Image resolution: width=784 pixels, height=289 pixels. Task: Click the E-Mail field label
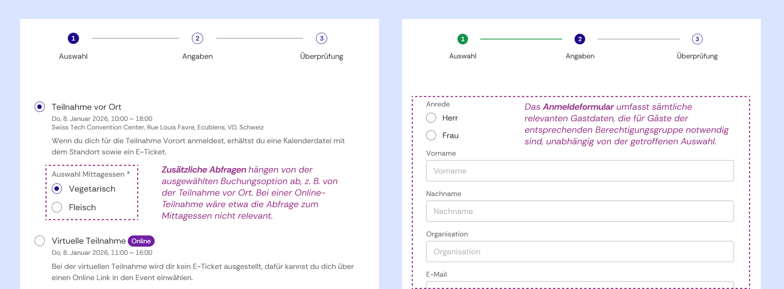436,274
